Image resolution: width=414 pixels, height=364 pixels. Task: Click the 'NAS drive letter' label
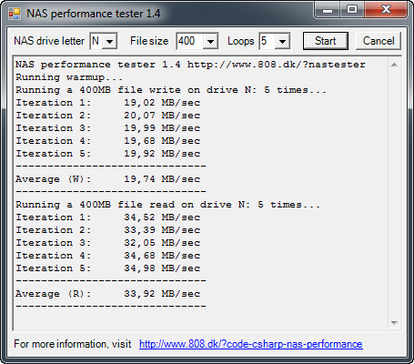(49, 41)
